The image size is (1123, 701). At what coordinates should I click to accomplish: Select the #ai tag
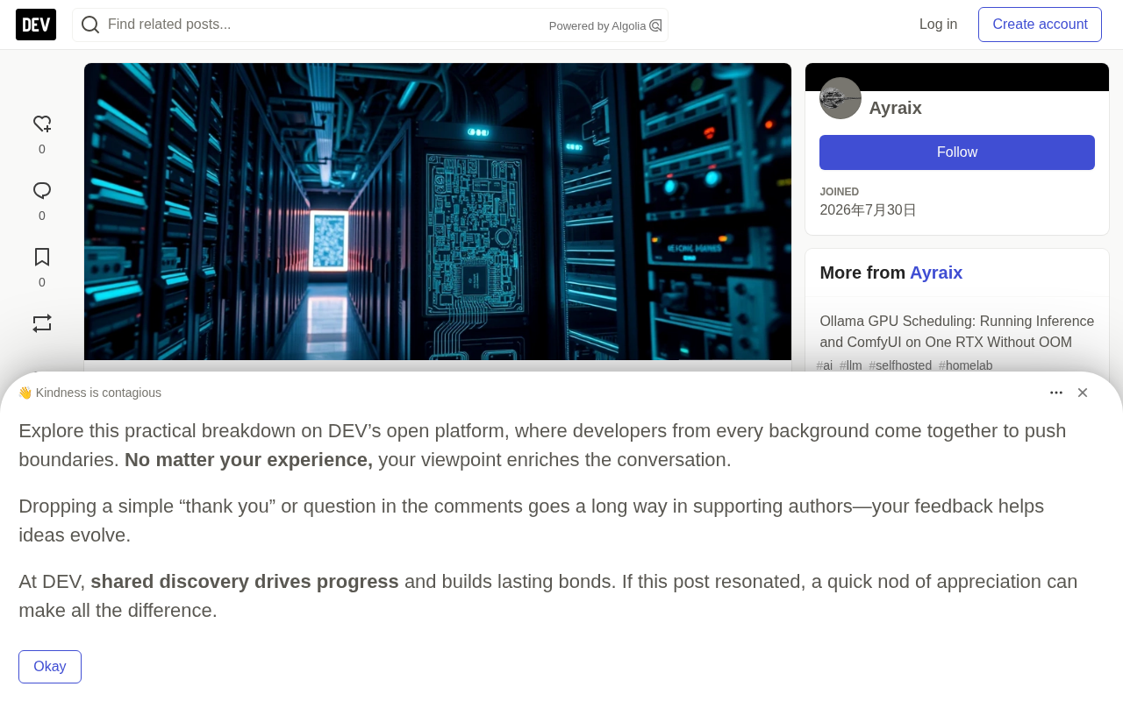825,365
